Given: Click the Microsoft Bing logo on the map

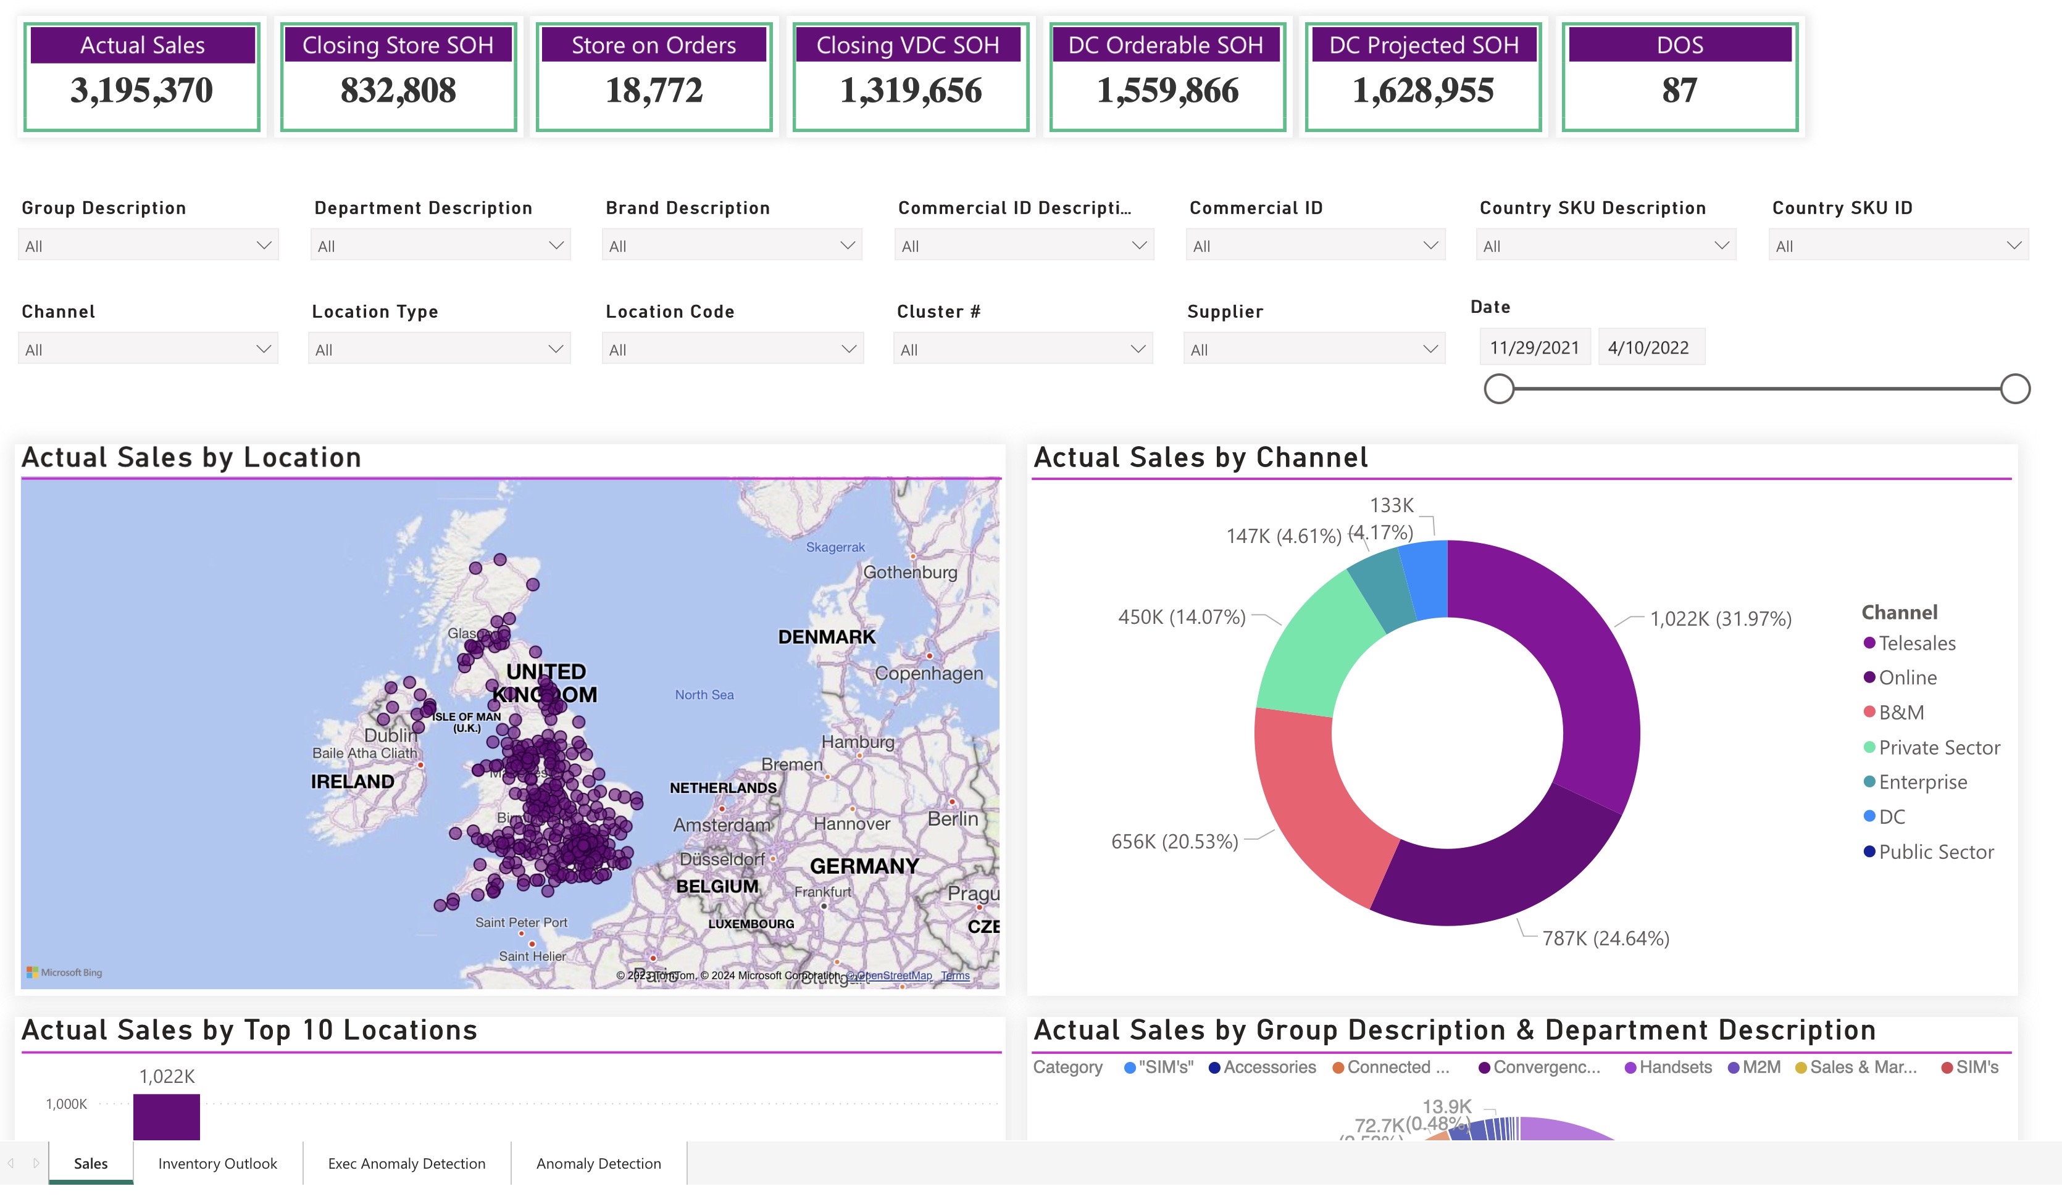Looking at the screenshot, I should click(64, 972).
